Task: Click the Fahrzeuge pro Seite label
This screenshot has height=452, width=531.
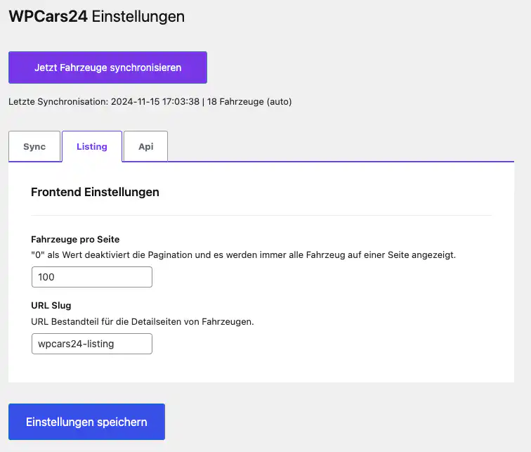Action: (75, 239)
